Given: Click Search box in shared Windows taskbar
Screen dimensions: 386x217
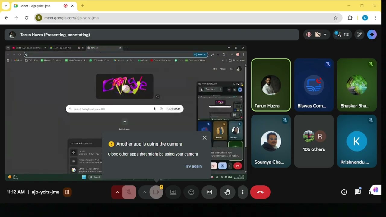Looking at the screenshot, I should (95, 177).
